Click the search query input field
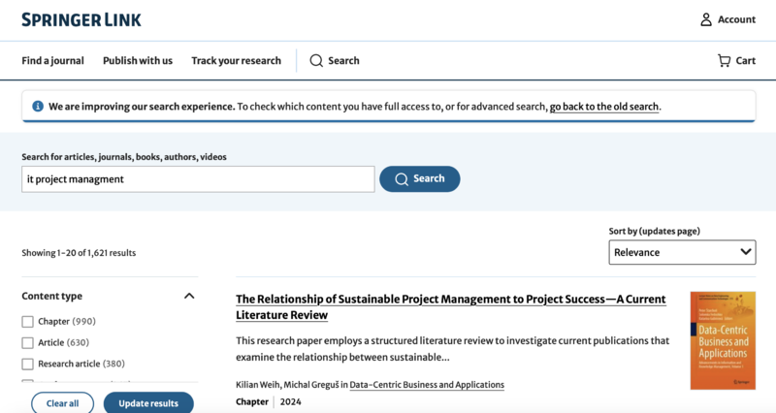The image size is (776, 413). [x=198, y=179]
